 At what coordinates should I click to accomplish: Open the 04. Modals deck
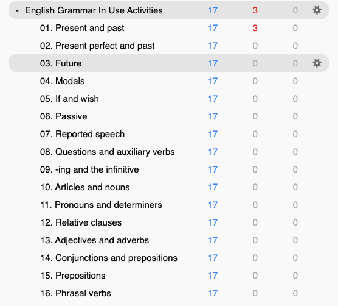pos(62,81)
